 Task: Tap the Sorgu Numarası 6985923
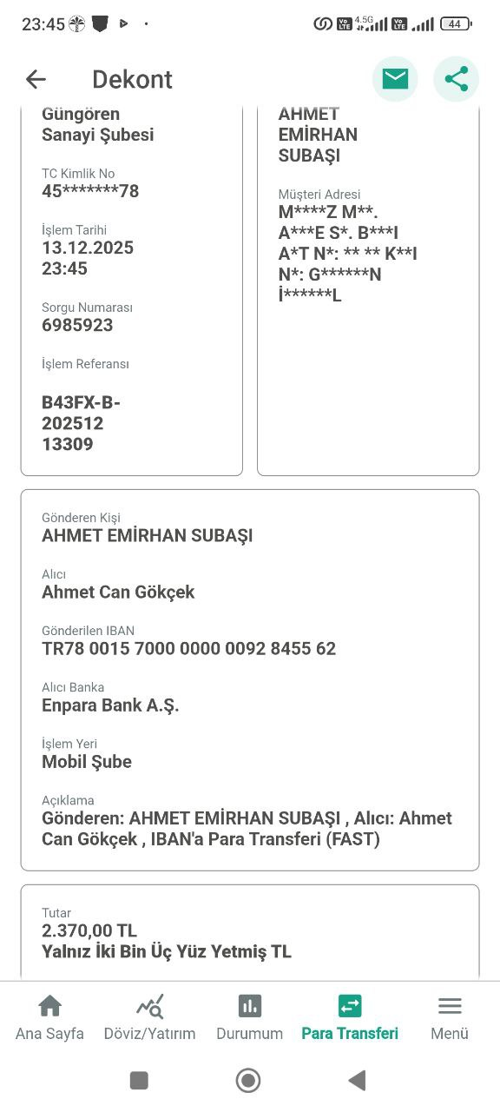[77, 325]
